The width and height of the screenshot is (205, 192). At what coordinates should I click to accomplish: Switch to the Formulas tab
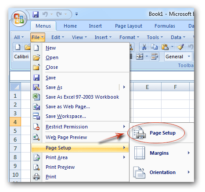(x=165, y=26)
